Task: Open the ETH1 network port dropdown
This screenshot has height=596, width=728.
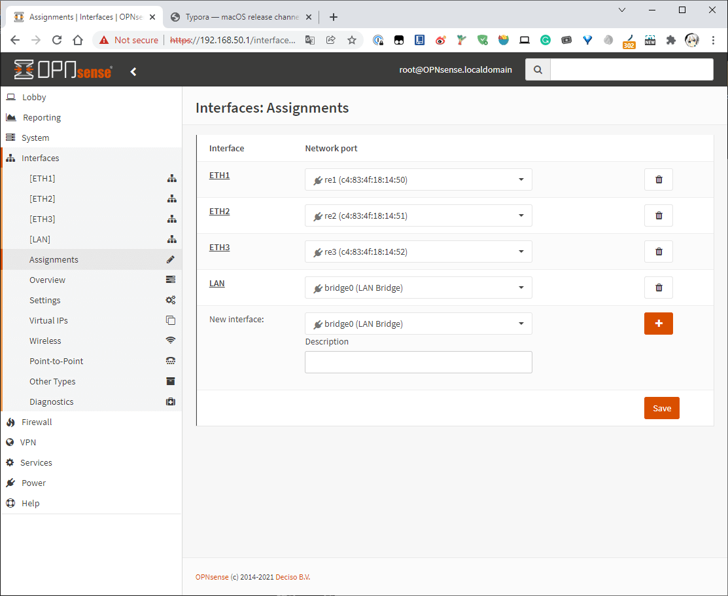Action: (x=418, y=179)
